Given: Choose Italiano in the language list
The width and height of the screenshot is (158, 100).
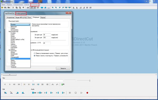Looking at the screenshot, I should 21,49.
